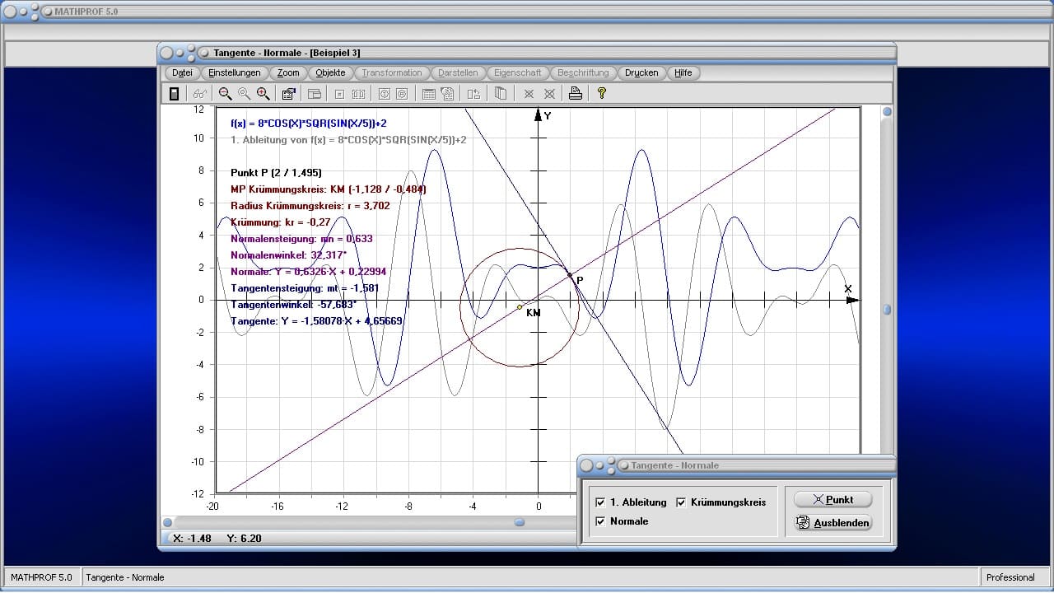Toggle the Krümmungskreis checkbox
1054x593 pixels.
point(681,502)
